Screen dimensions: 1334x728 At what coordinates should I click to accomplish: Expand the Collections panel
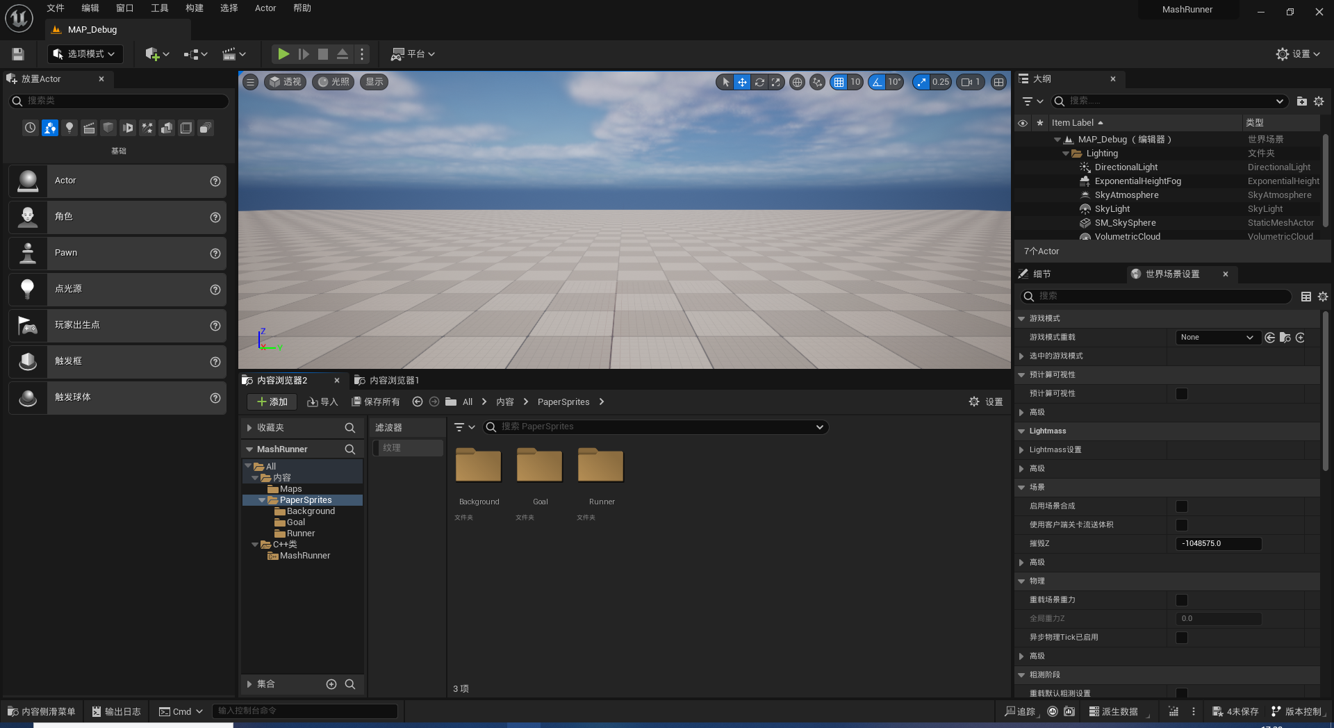(x=249, y=684)
